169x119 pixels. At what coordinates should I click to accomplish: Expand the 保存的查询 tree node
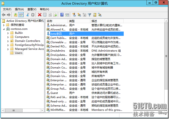coord(4,25)
